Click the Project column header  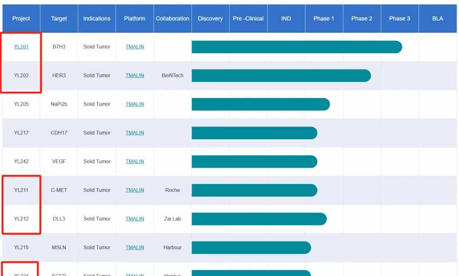click(x=21, y=18)
